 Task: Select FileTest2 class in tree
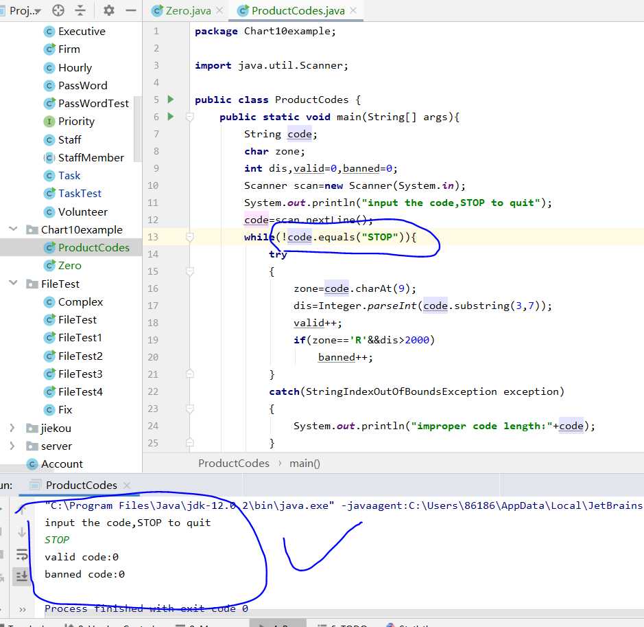80,356
